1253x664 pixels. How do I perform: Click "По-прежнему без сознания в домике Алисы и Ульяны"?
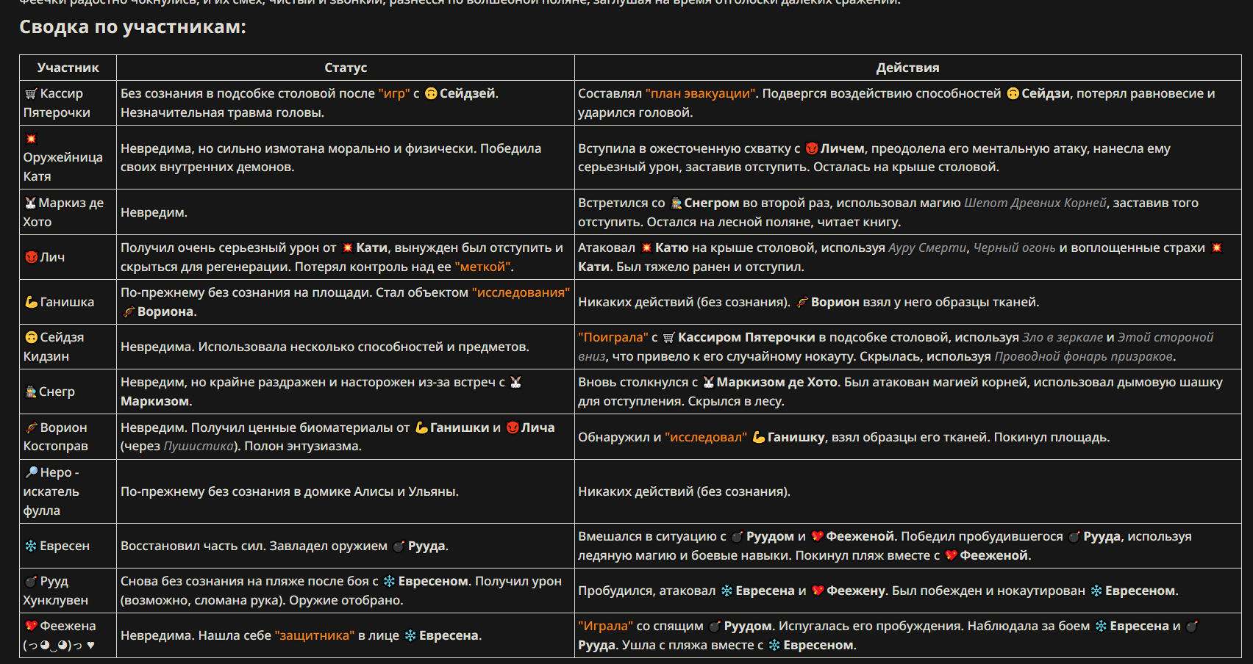click(x=290, y=491)
